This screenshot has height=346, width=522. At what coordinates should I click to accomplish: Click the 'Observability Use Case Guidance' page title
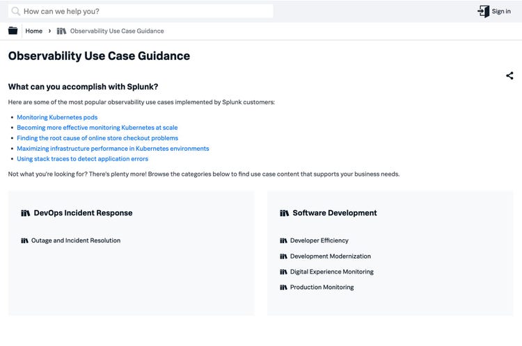[100, 56]
